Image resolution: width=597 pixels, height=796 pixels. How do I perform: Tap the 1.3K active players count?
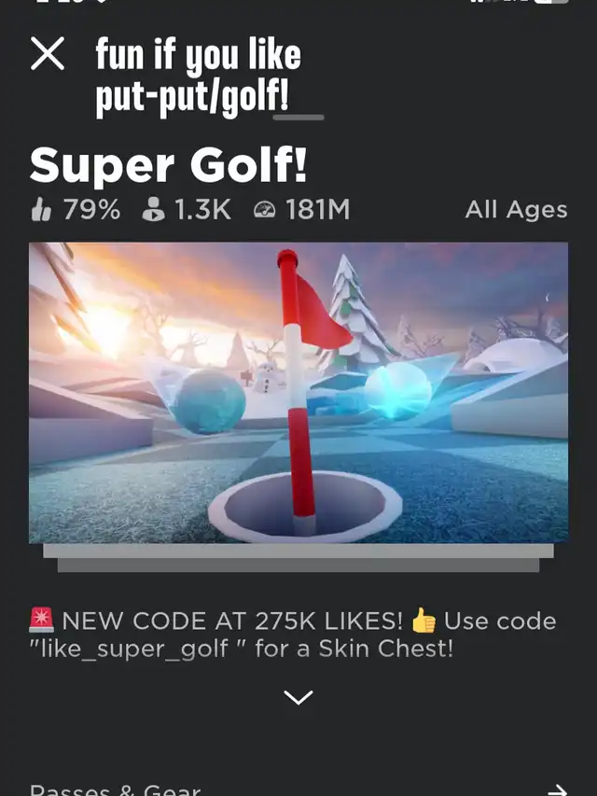(203, 209)
